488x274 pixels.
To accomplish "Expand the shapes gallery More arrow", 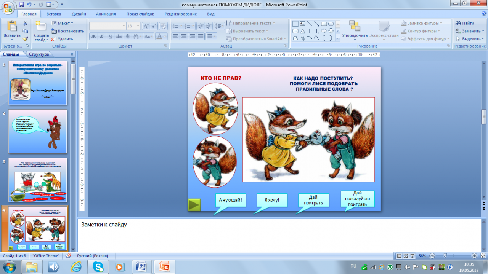I will point(337,38).
